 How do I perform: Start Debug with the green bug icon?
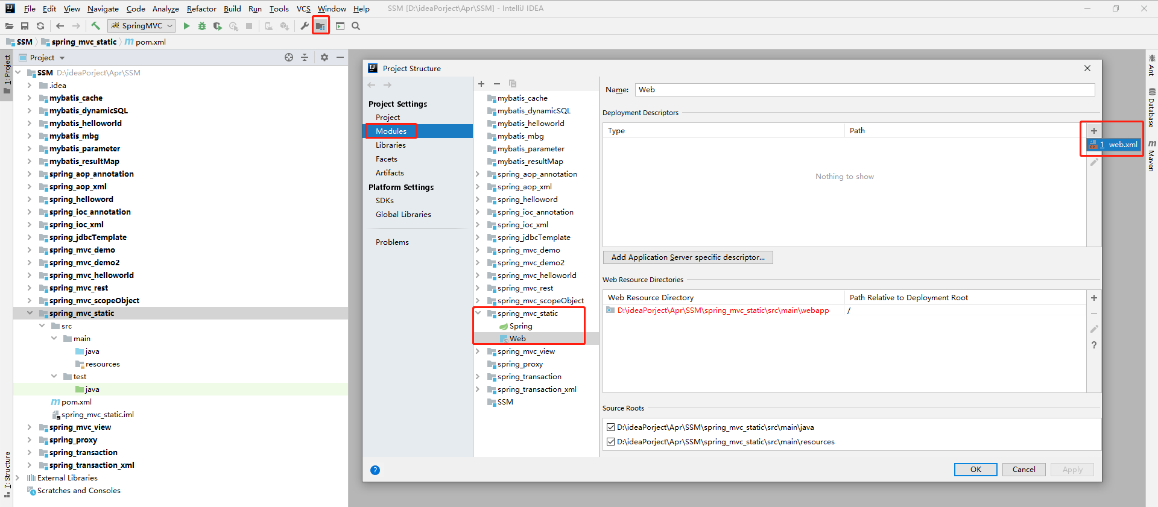coord(202,26)
